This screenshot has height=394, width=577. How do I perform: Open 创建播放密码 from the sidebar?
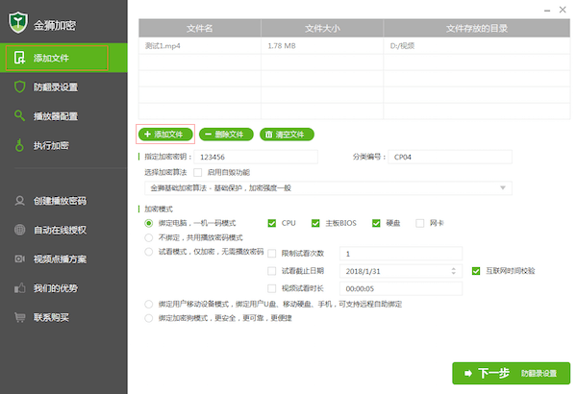pyautogui.click(x=63, y=201)
